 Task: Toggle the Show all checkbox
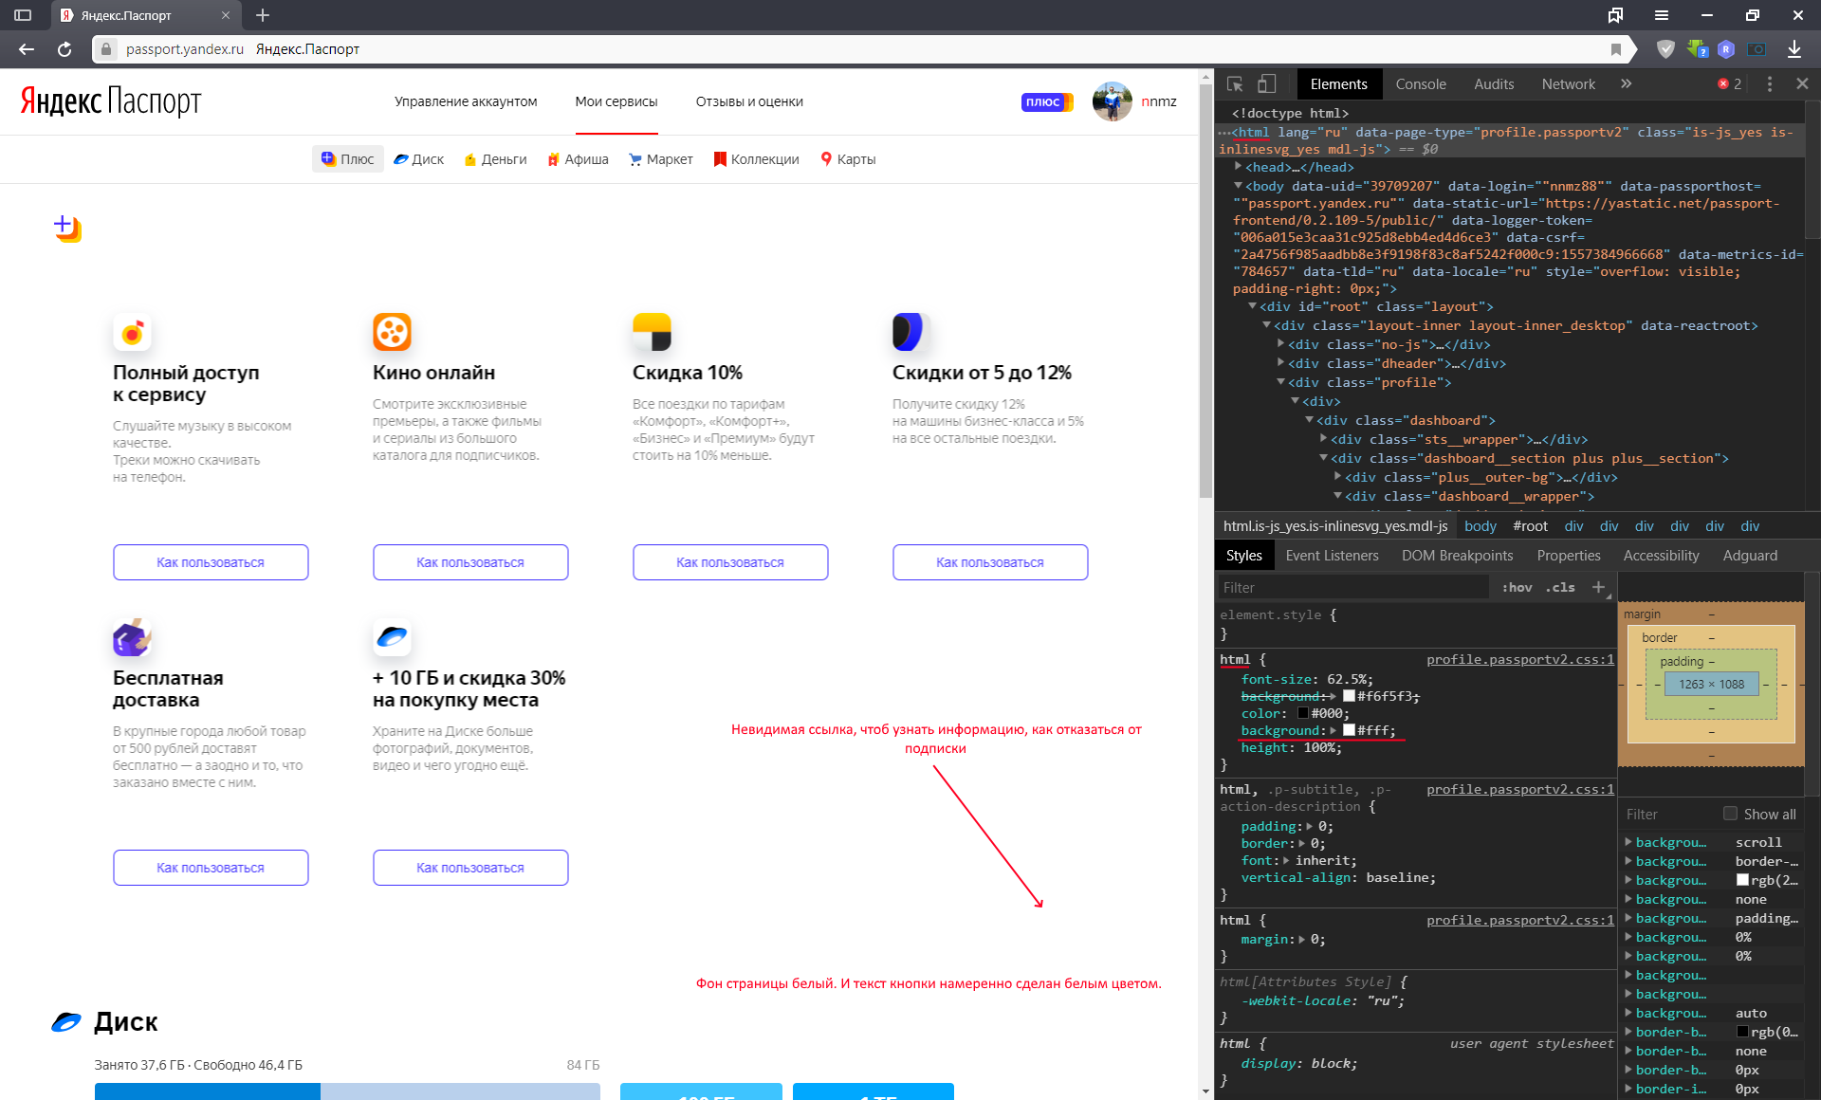click(1730, 814)
